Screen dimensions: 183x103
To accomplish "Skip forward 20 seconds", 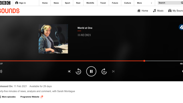I will coord(104,71).
